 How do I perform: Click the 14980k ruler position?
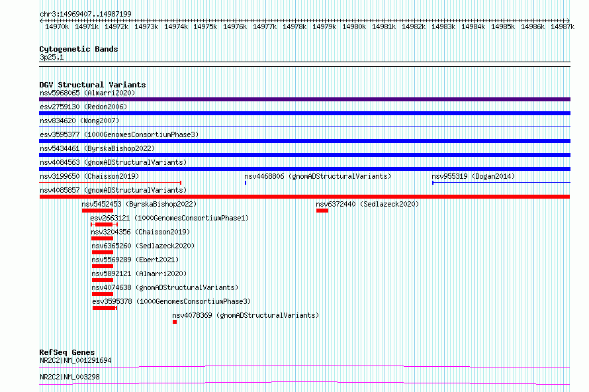pyautogui.click(x=354, y=26)
